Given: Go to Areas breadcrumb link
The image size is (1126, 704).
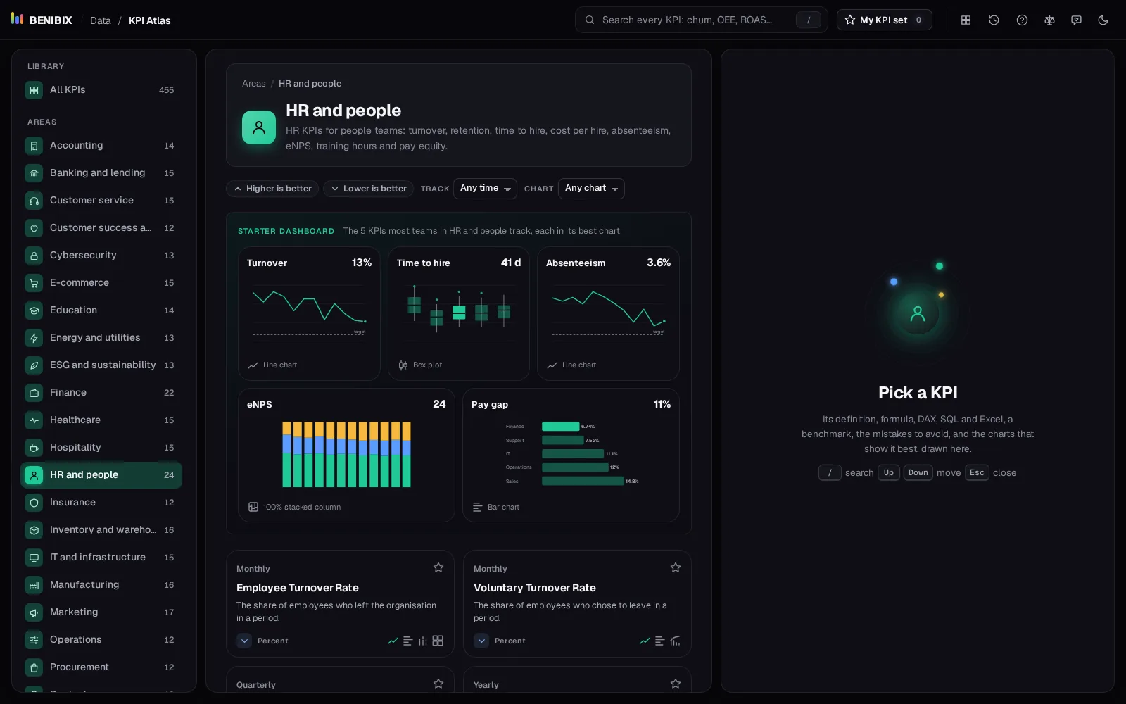Looking at the screenshot, I should coord(254,83).
